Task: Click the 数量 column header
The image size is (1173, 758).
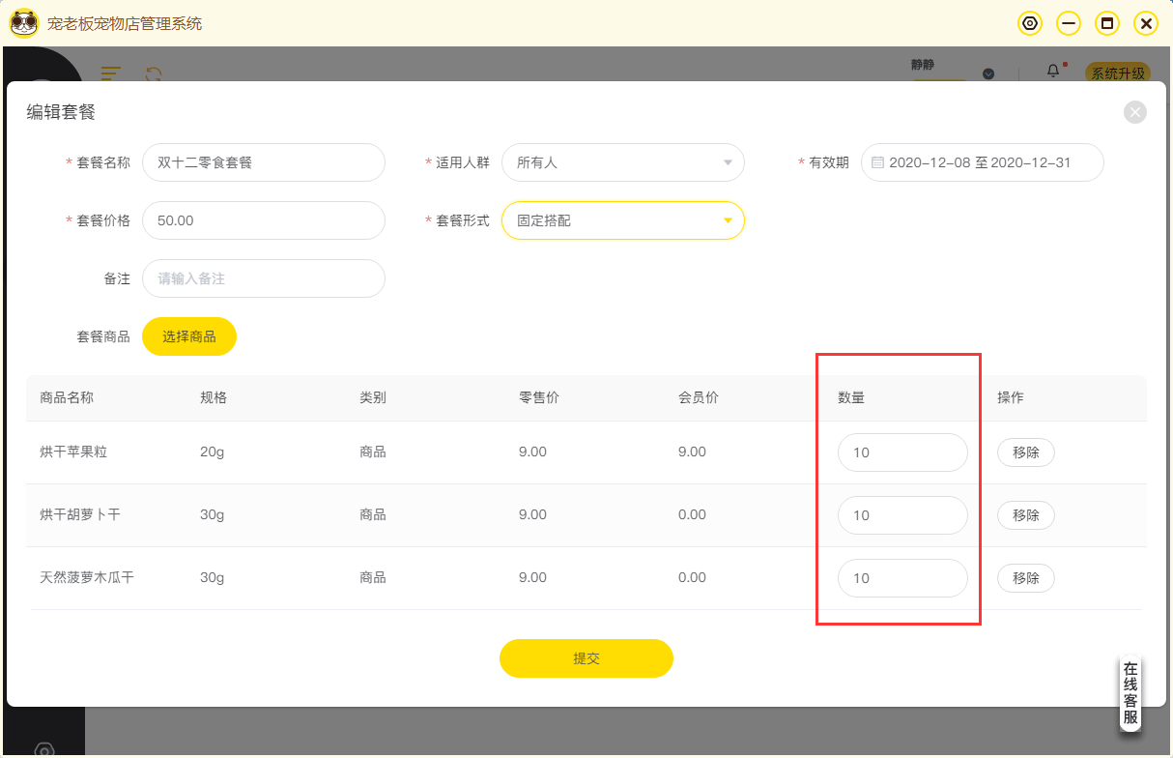Action: tap(851, 397)
